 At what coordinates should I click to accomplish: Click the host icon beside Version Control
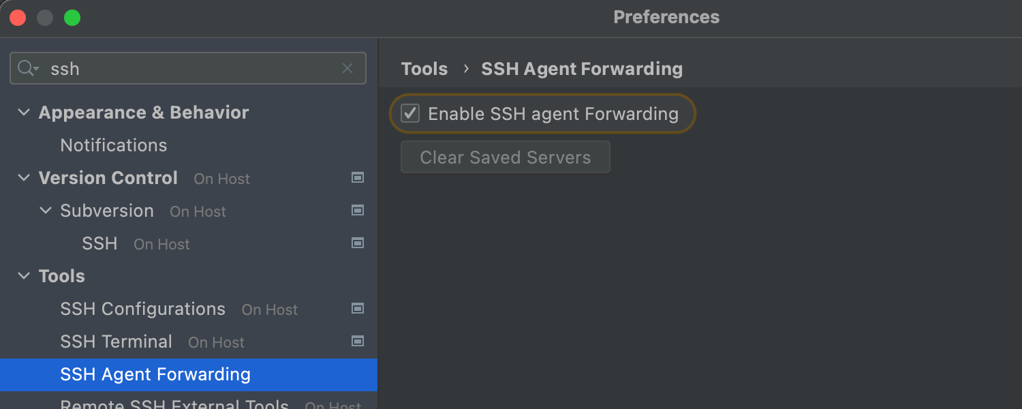tap(358, 178)
